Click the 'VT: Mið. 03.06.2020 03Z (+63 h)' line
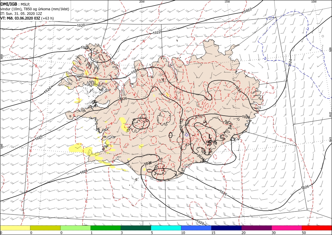This screenshot has width=332, height=235. [x=27, y=18]
